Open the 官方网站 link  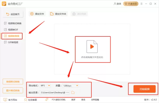click(13, 100)
